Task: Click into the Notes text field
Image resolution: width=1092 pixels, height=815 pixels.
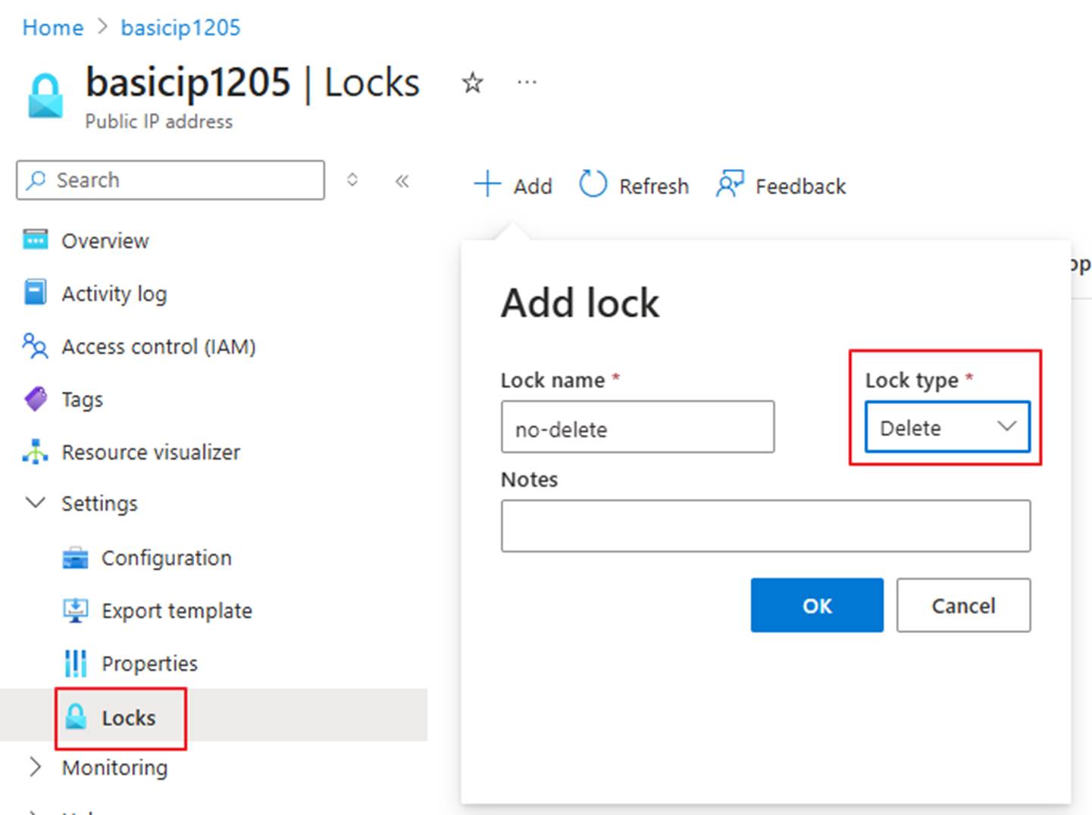Action: click(765, 525)
